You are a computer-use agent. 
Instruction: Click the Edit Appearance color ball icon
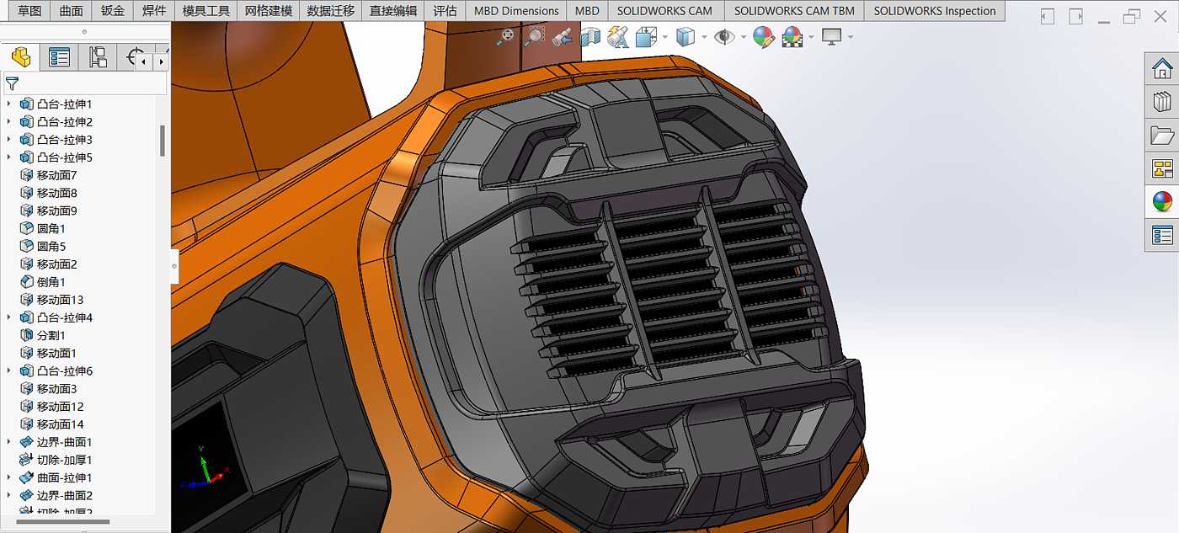click(763, 36)
